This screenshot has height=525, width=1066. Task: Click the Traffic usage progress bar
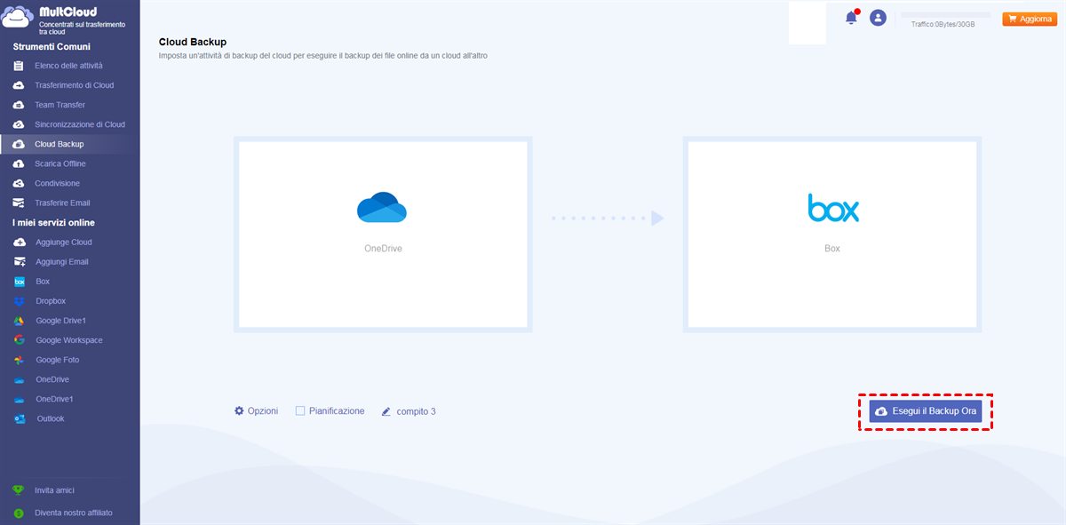click(945, 15)
